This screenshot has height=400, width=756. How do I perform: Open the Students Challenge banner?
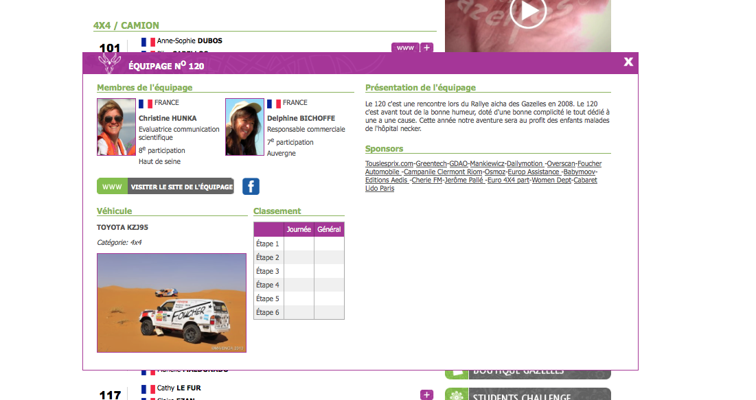tap(528, 394)
